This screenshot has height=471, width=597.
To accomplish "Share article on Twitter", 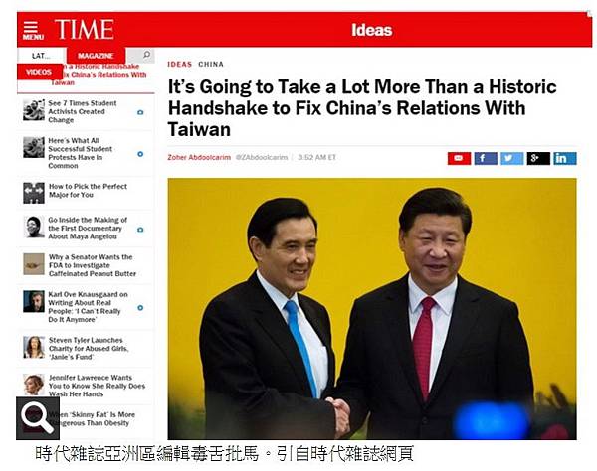I will click(511, 158).
